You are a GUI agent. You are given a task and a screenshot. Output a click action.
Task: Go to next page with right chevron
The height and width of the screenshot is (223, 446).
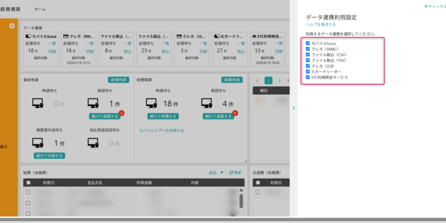point(279,81)
